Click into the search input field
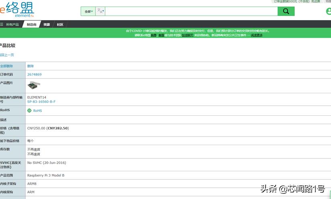This screenshot has width=331, height=199. click(x=191, y=11)
